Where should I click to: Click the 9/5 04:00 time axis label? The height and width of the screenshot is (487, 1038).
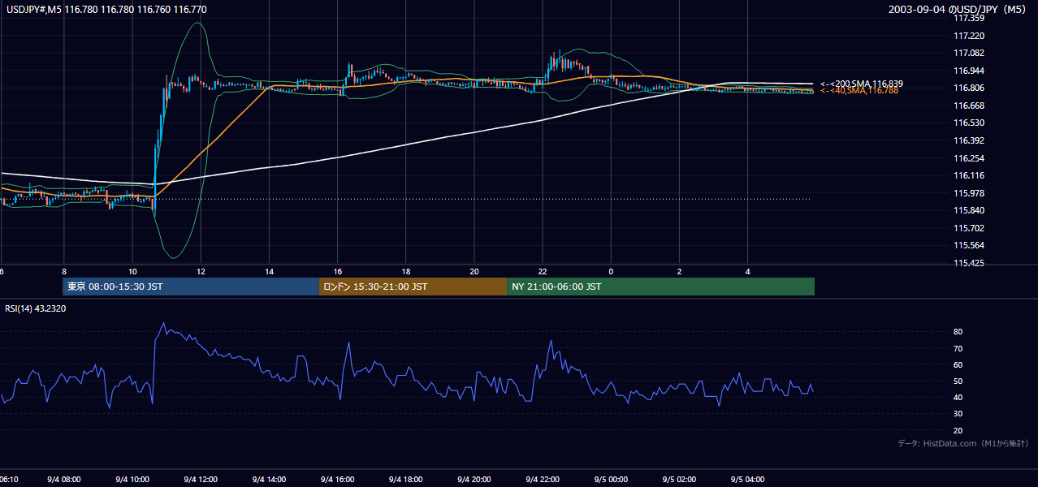[747, 480]
